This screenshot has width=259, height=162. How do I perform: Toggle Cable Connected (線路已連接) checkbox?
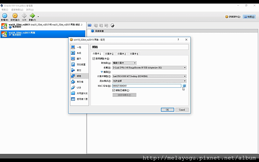[x=114, y=90]
